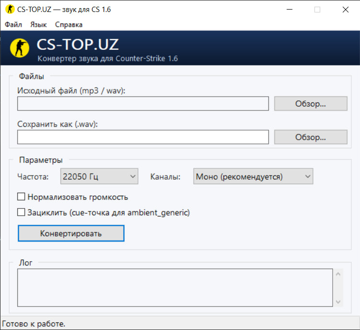Click the log scrollbar down arrow
Screen dimensions: 360x330
coord(338,302)
